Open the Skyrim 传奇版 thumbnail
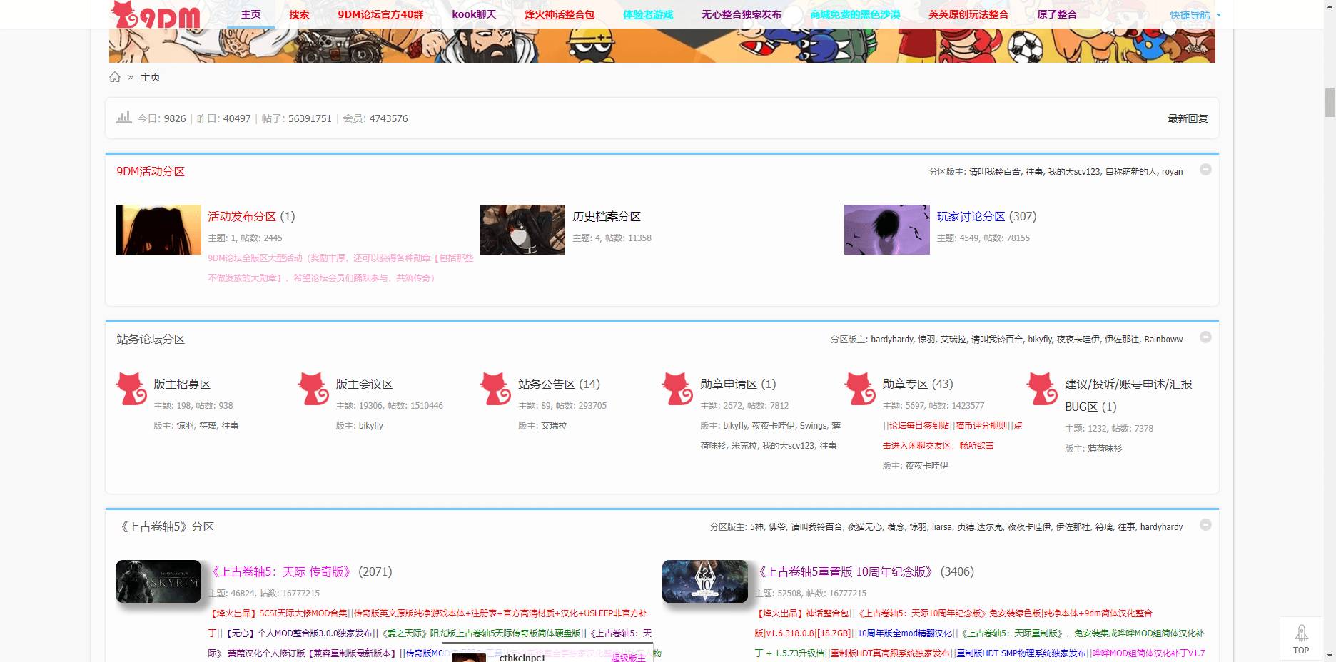1336x662 pixels. coord(158,581)
